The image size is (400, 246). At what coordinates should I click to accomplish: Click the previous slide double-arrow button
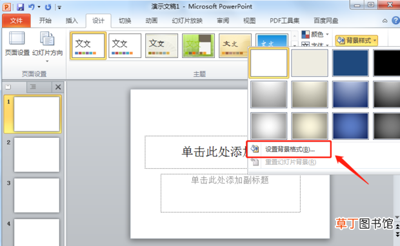click(x=397, y=226)
